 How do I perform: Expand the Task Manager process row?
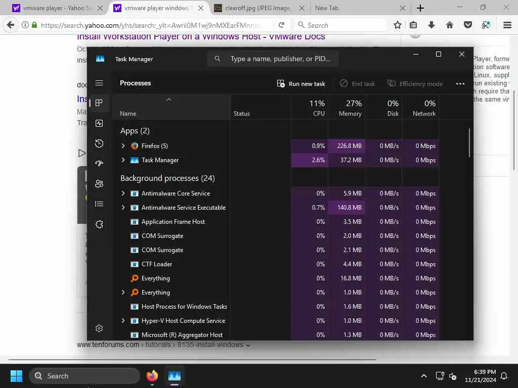click(123, 160)
